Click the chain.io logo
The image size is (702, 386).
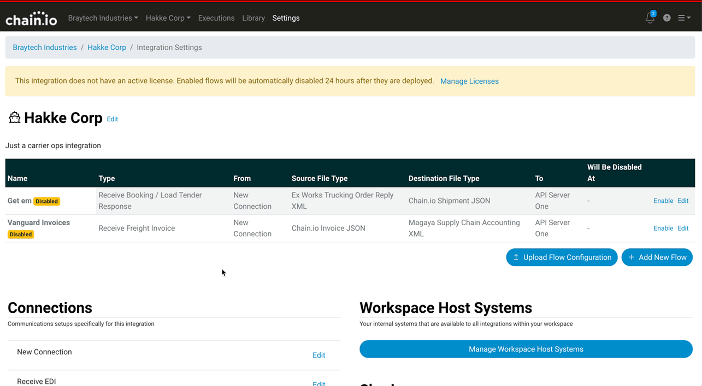pyautogui.click(x=31, y=19)
